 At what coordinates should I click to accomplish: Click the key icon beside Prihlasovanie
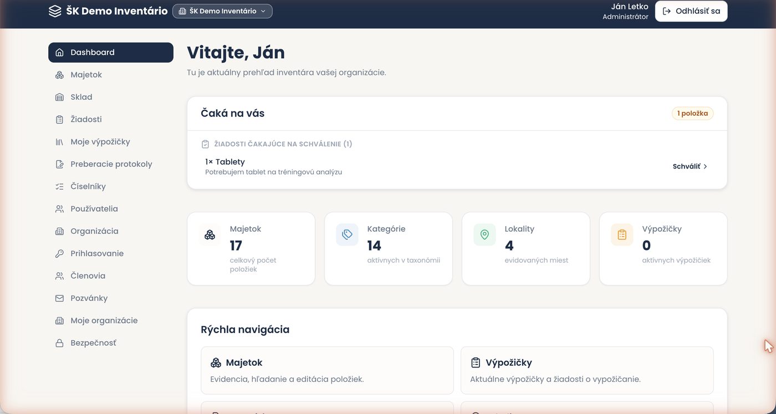59,253
